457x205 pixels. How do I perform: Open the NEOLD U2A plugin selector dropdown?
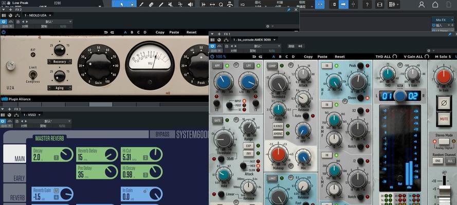38,15
